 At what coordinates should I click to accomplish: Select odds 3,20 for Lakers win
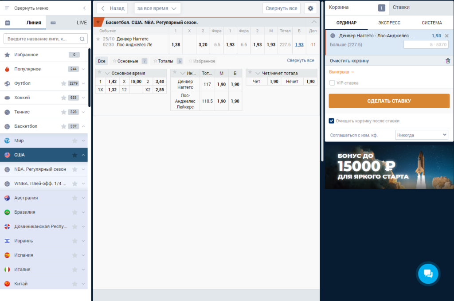(203, 45)
